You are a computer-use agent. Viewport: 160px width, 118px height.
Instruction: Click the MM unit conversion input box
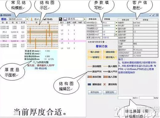pyautogui.click(x=146, y=98)
